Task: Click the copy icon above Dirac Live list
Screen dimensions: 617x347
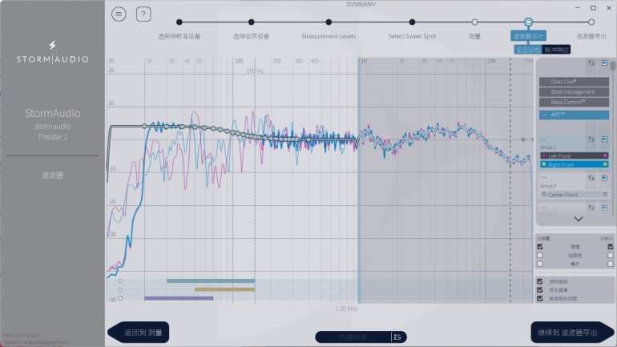Action: click(591, 62)
